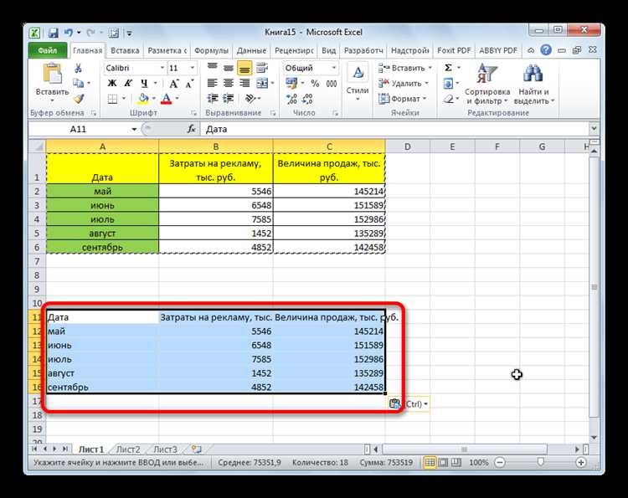Toggle center horizontal alignment

point(229,83)
